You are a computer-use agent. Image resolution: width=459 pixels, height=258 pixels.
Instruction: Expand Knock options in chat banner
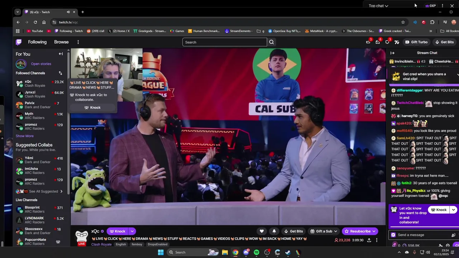tap(454, 210)
